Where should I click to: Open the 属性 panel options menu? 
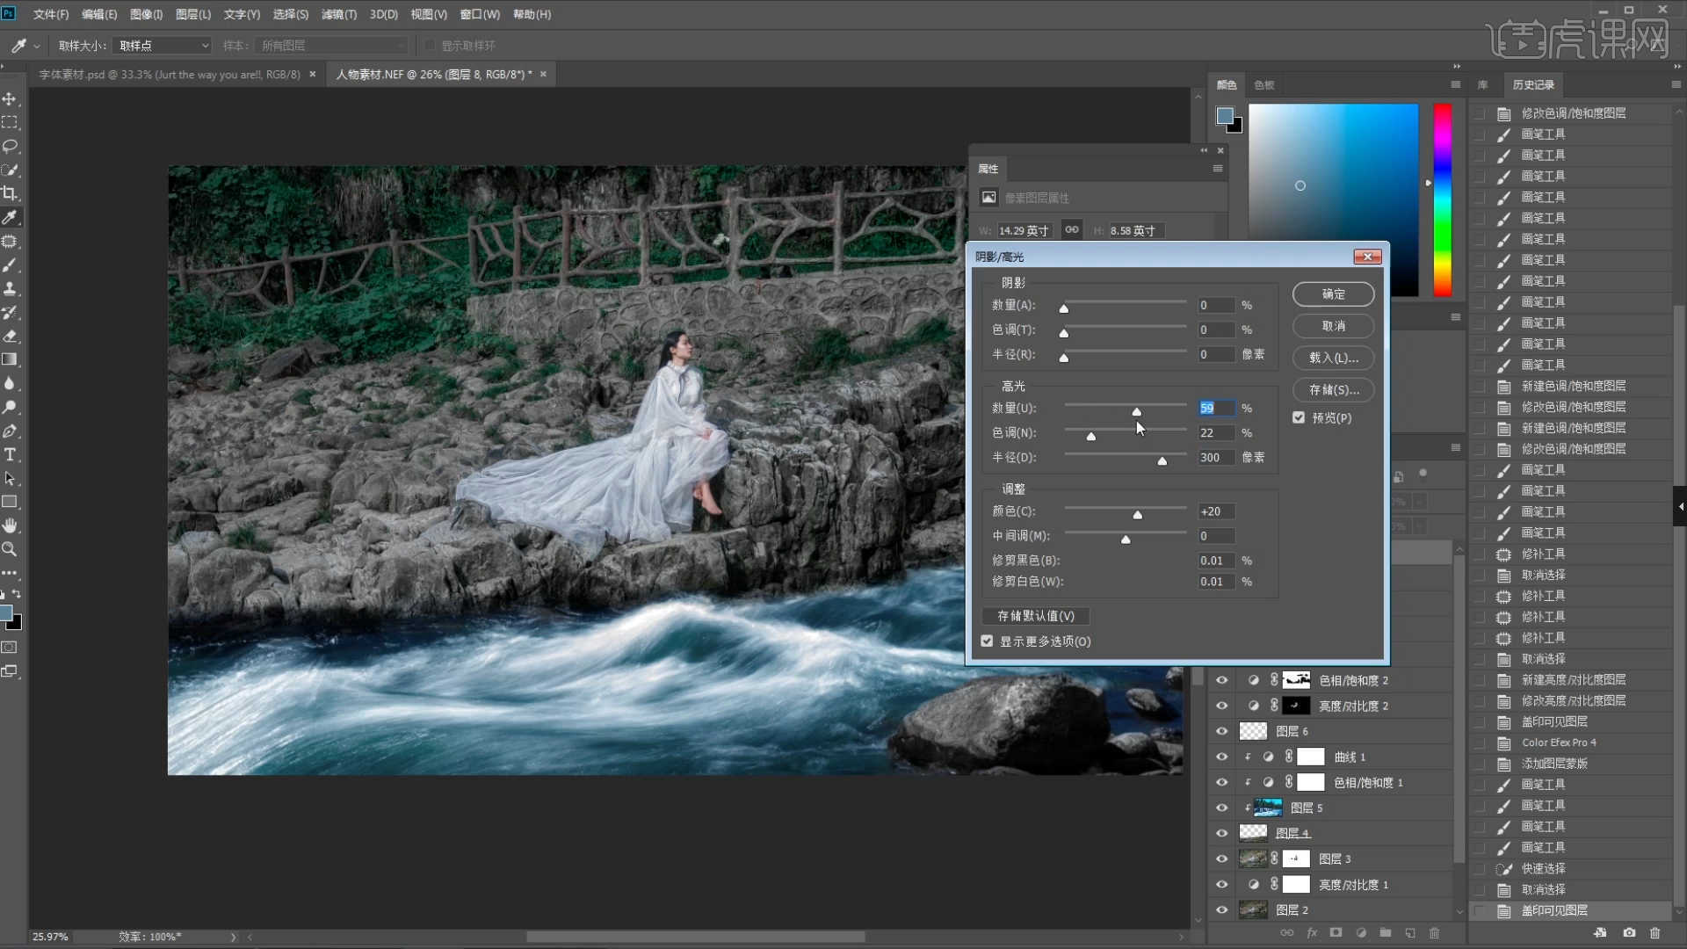click(x=1218, y=169)
